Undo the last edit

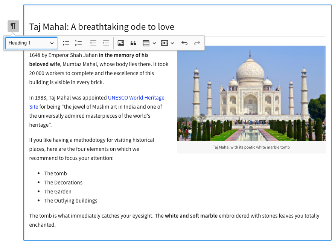[x=184, y=43]
